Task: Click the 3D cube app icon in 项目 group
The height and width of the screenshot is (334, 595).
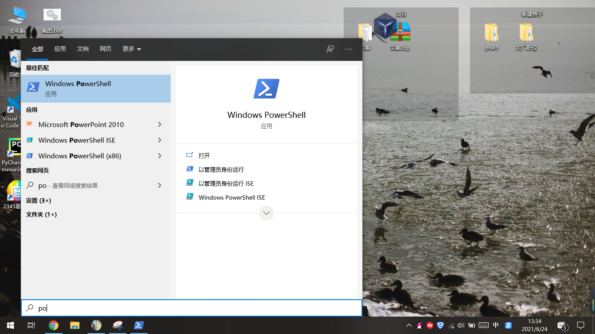Action: tap(385, 26)
